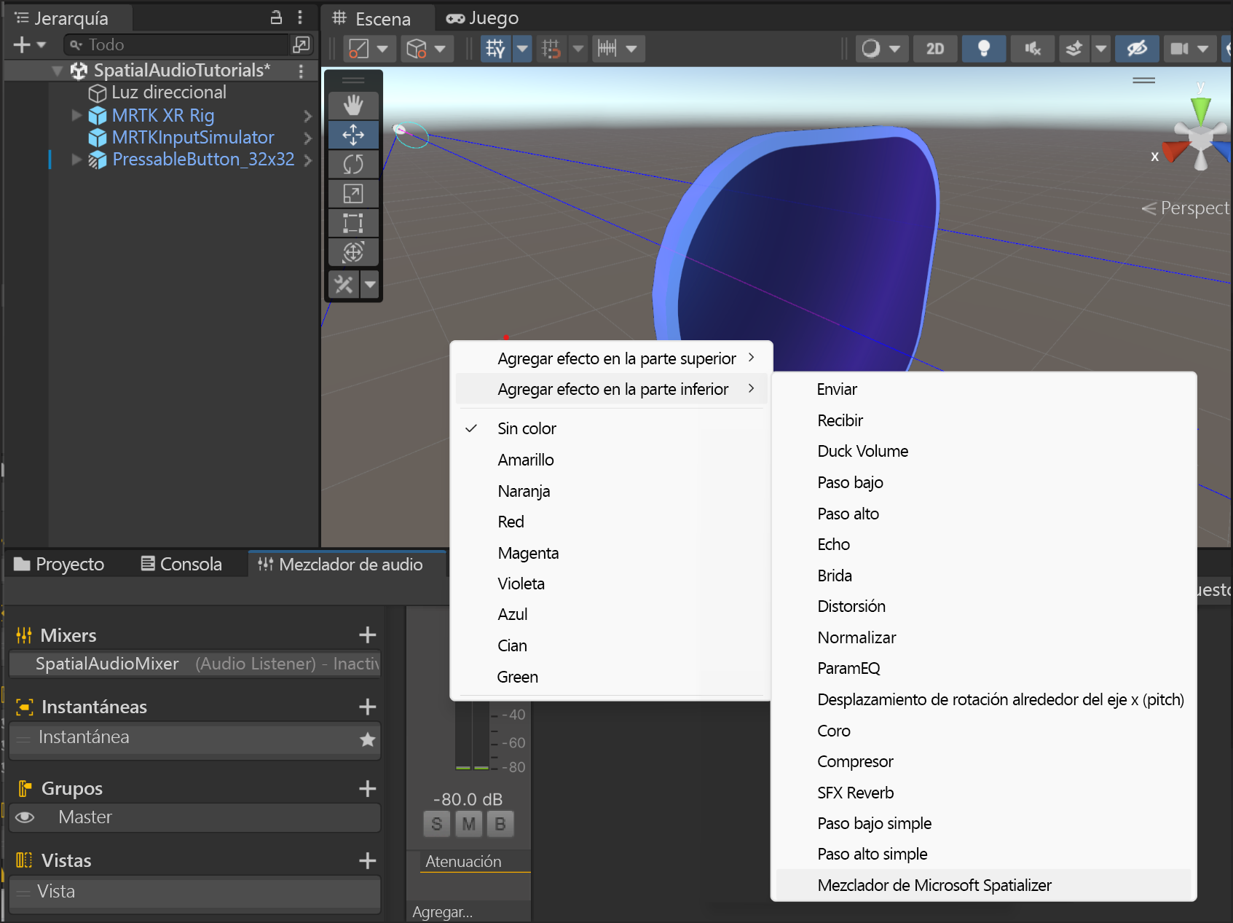1233x923 pixels.
Task: Expand PressableButton_32x32 in hierarchy
Action: tap(76, 160)
